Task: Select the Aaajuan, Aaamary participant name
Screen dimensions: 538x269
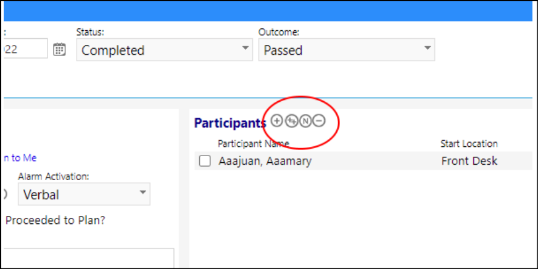Action: [x=265, y=161]
